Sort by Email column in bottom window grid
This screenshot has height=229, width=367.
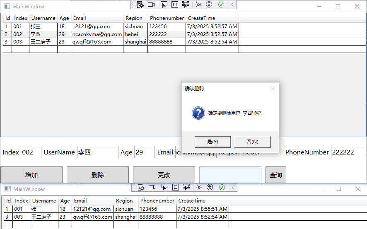pyautogui.click(x=93, y=201)
